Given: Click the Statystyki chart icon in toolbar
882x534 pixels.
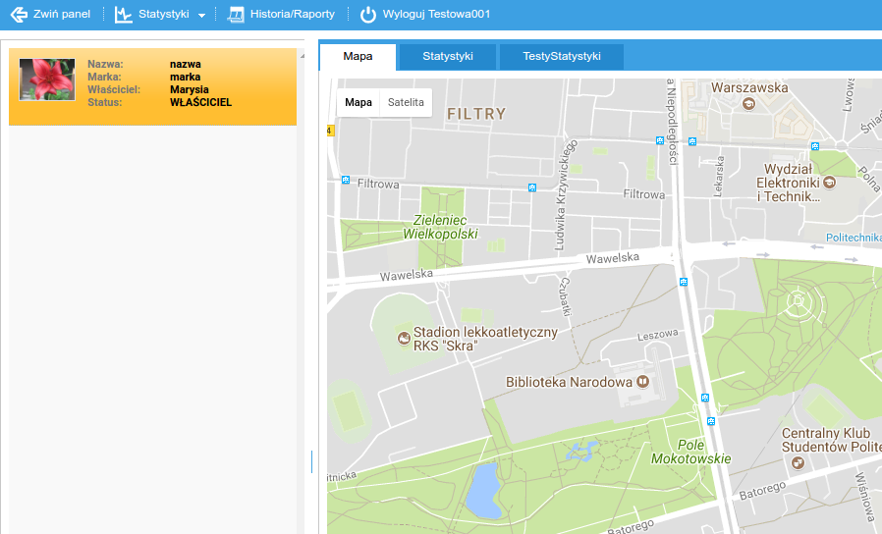Looking at the screenshot, I should 123,15.
